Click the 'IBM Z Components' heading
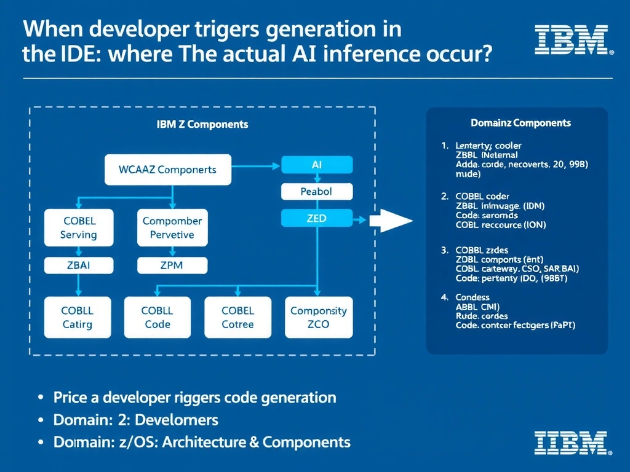Viewport: 630px width, 472px height. (202, 124)
